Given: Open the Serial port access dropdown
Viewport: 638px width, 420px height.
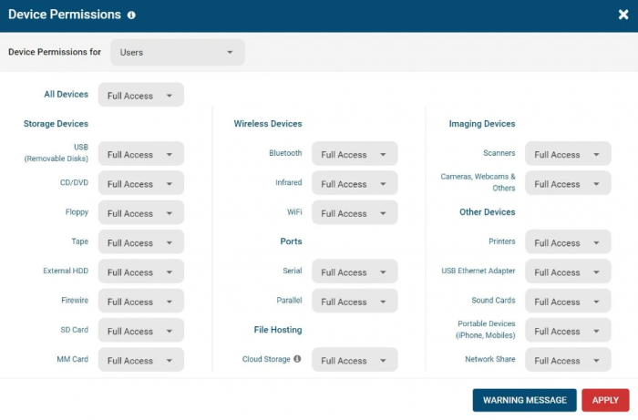Looking at the screenshot, I should [355, 272].
